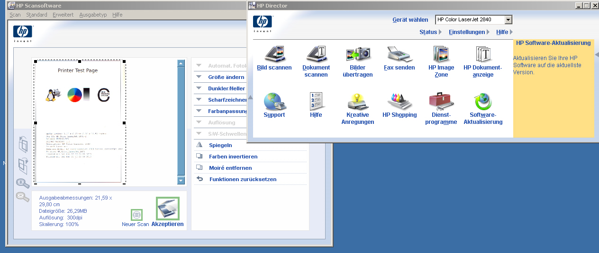Image resolution: width=599 pixels, height=253 pixels.
Task: Open the Standard menu
Action: [36, 15]
